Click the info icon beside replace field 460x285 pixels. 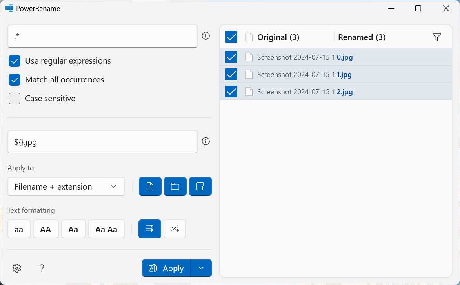(205, 141)
